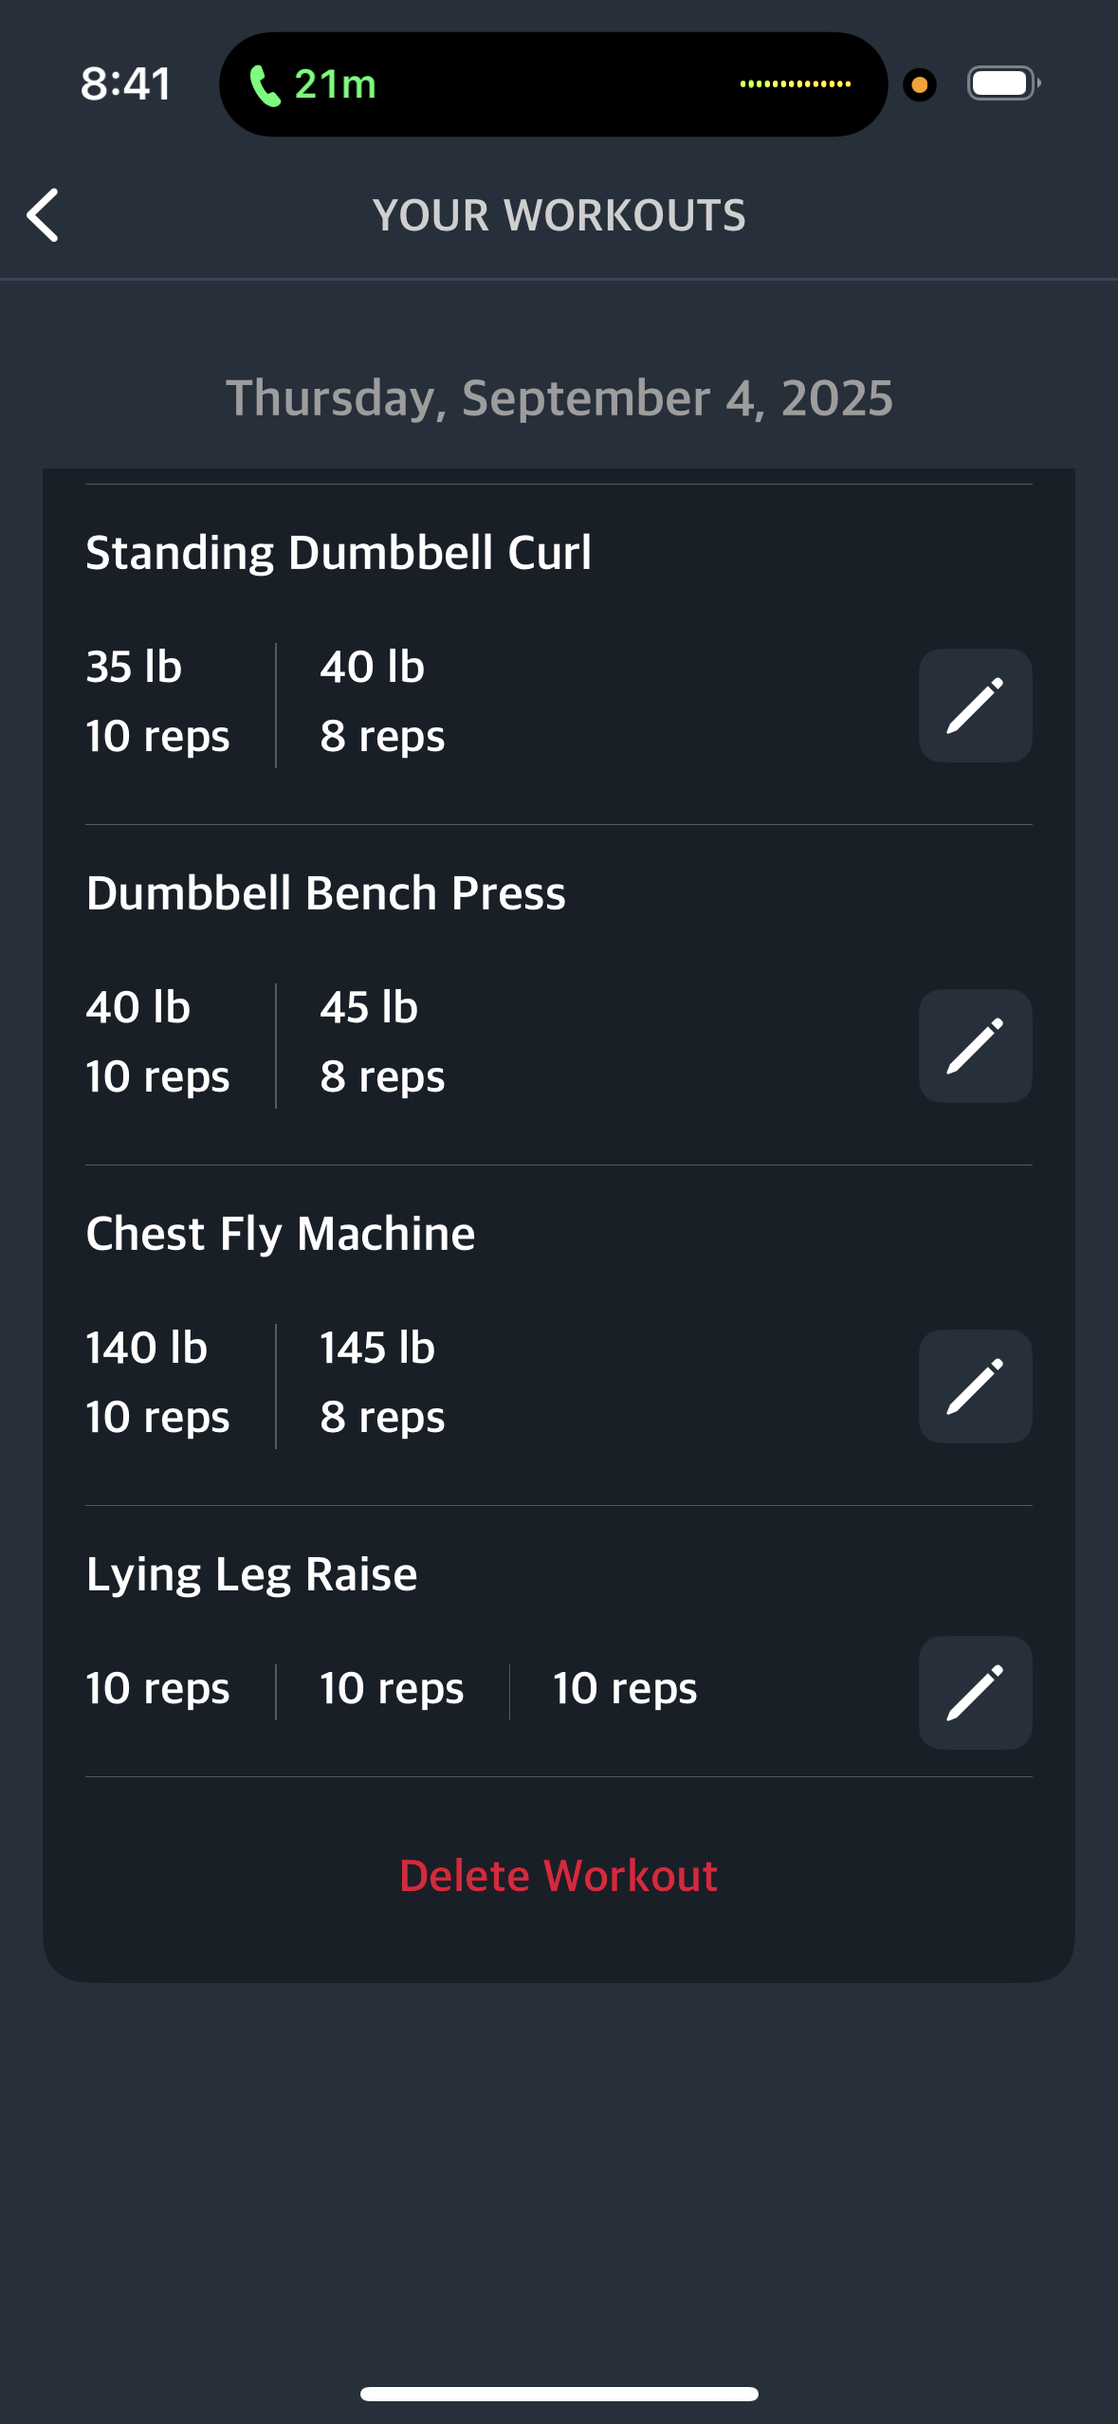Tap the 35 lb 10 reps set
Screen dimensions: 1118x2424
(x=158, y=702)
